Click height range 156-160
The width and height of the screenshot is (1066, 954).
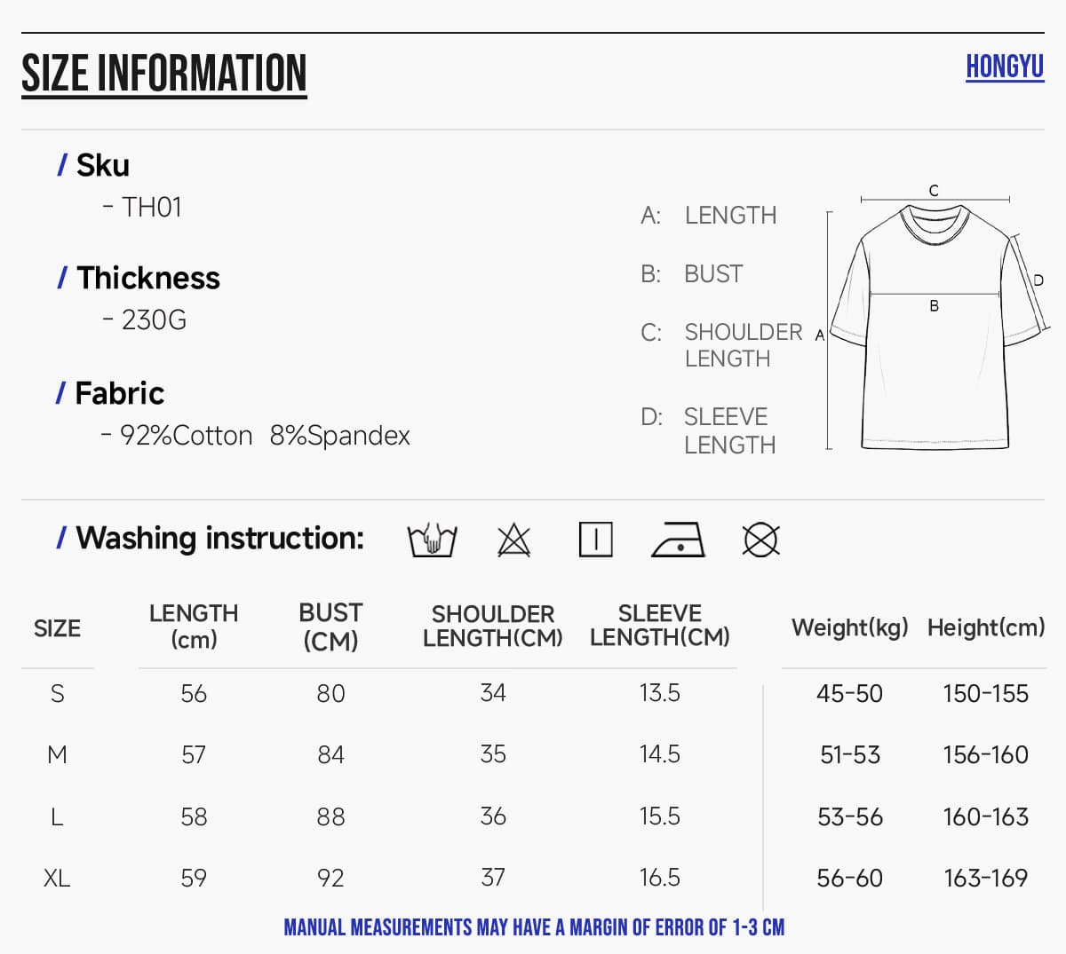(x=986, y=754)
